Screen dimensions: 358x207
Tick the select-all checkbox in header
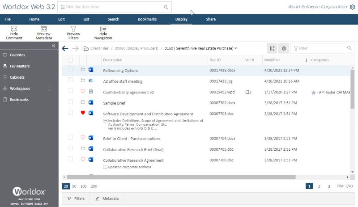(x=71, y=60)
